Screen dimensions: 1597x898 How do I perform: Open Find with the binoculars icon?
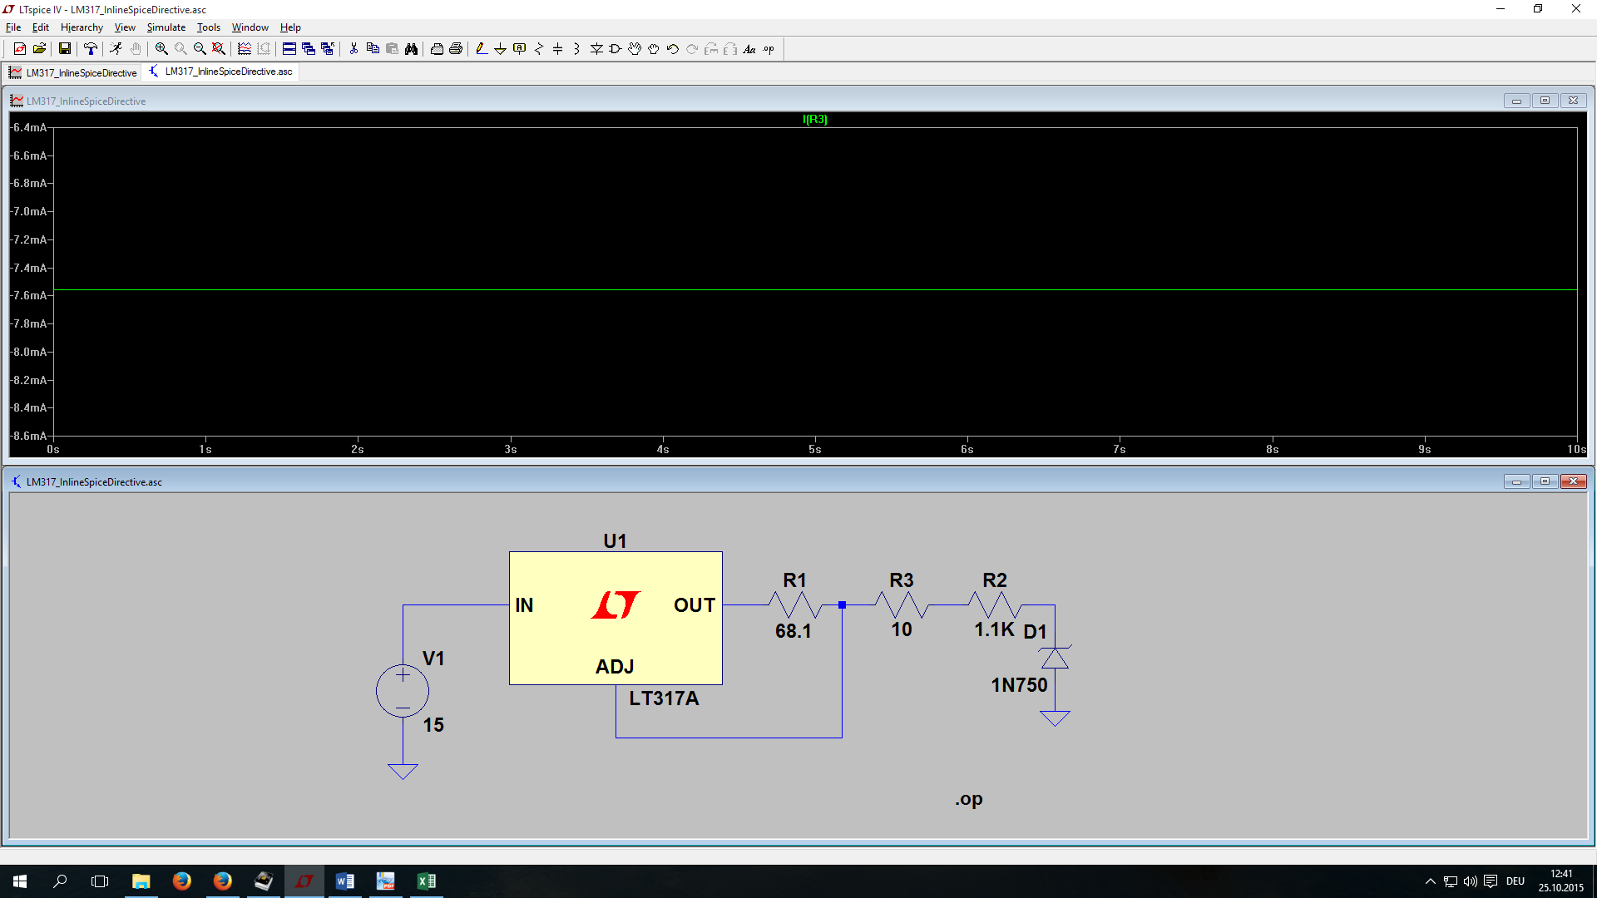411,49
